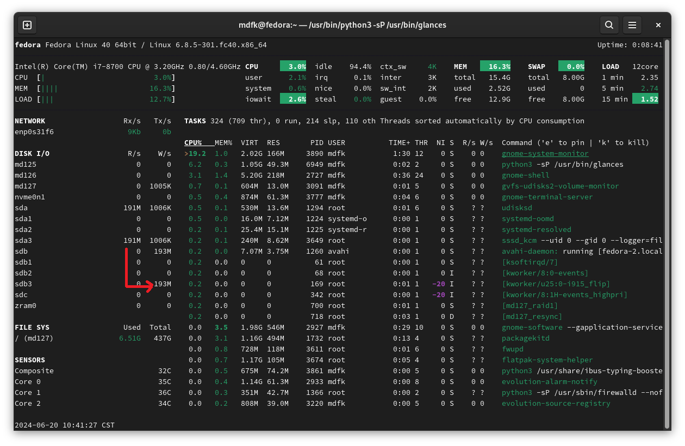Click the PID 3890 cell
685x446 pixels.
[315, 154]
